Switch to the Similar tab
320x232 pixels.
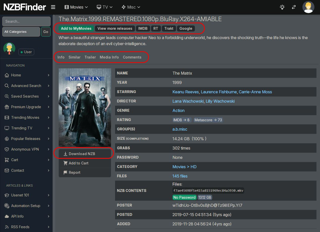pyautogui.click(x=75, y=57)
